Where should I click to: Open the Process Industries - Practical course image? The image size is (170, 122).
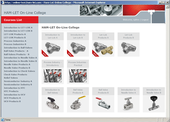coord(78,76)
